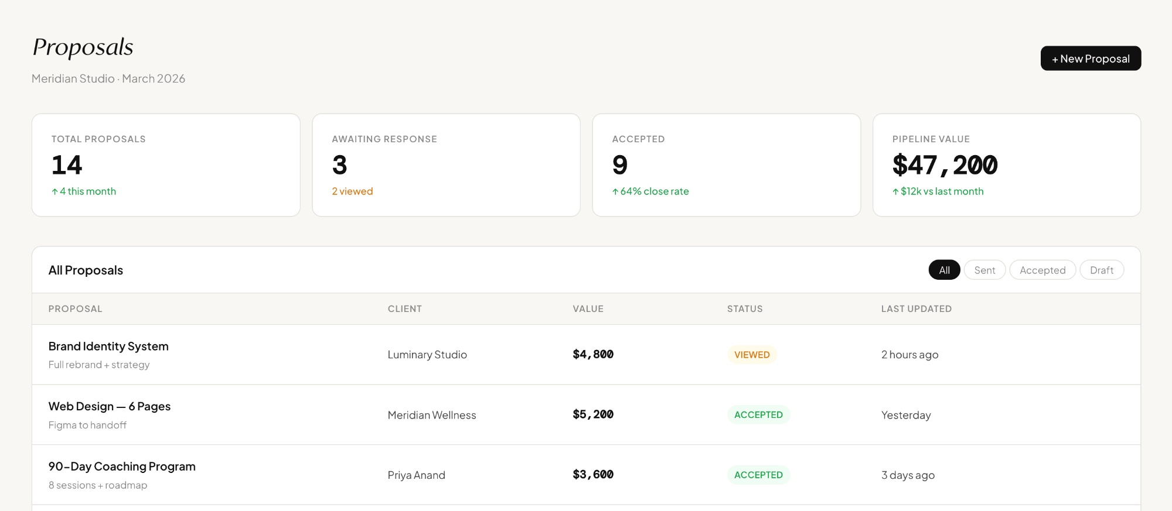1172x511 pixels.
Task: Sort by the Client column header
Action: click(x=404, y=308)
